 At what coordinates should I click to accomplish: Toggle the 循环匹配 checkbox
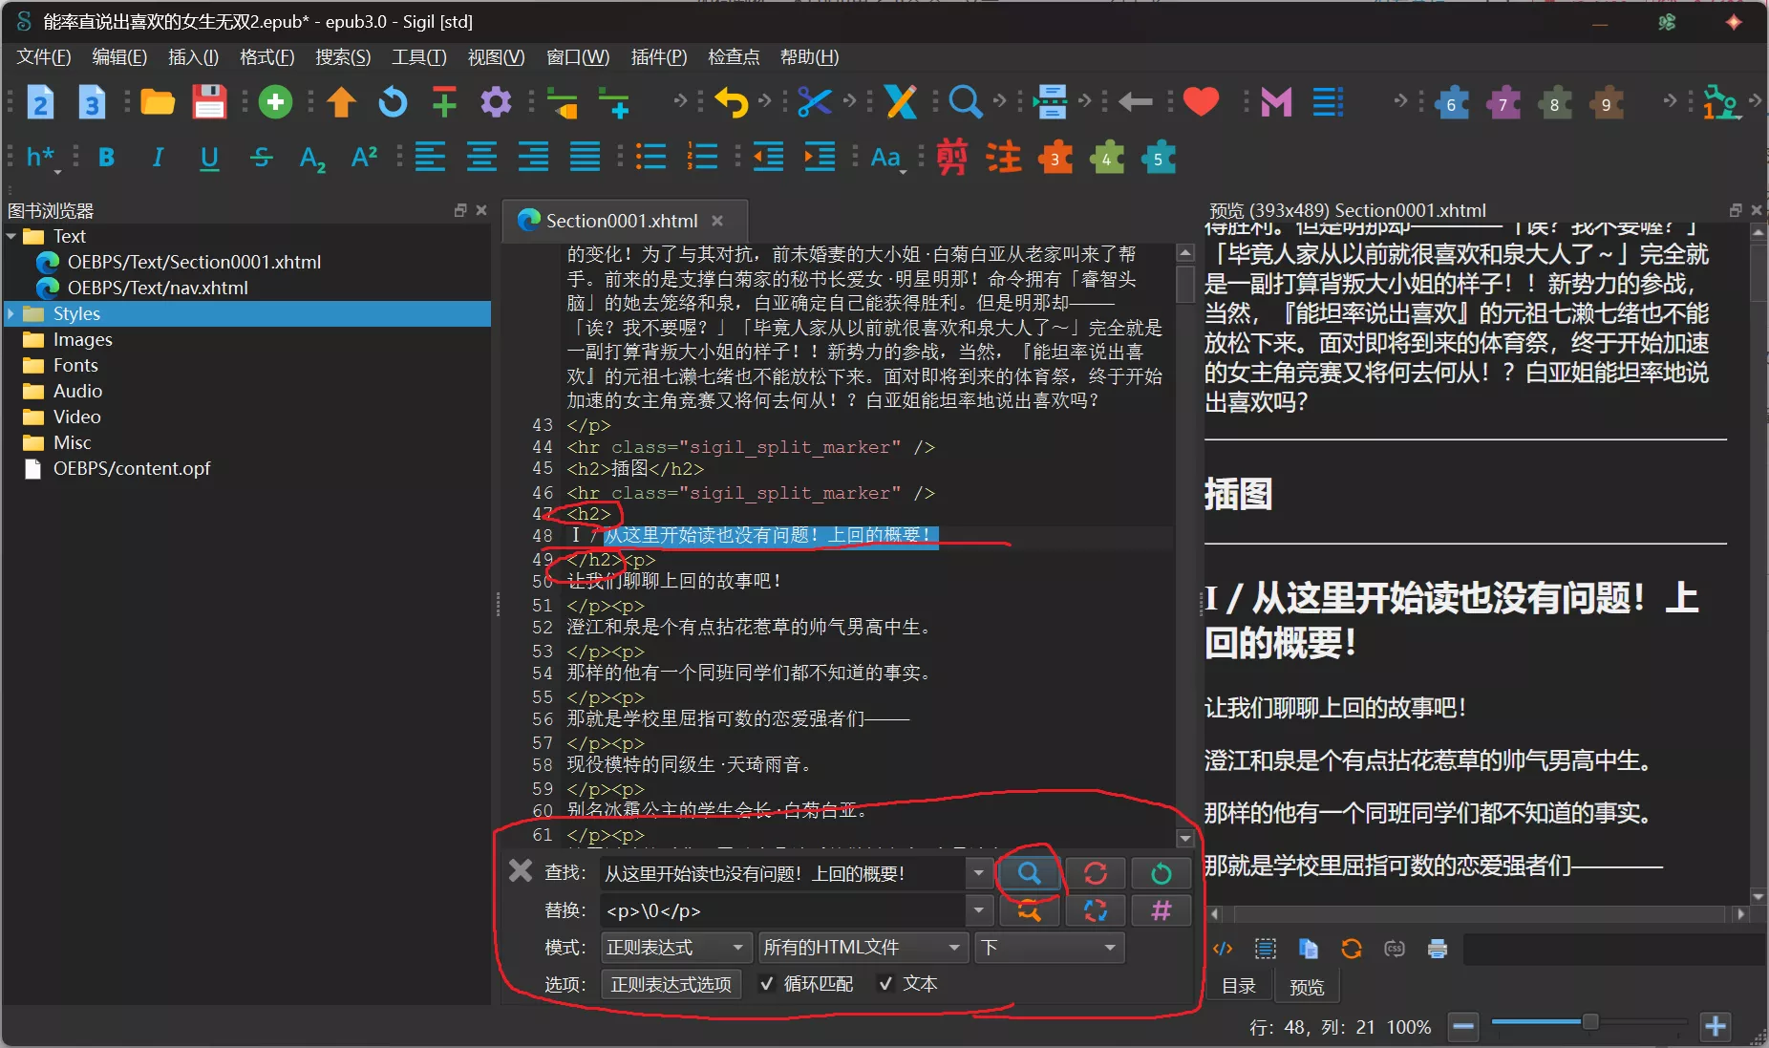pyautogui.click(x=767, y=984)
